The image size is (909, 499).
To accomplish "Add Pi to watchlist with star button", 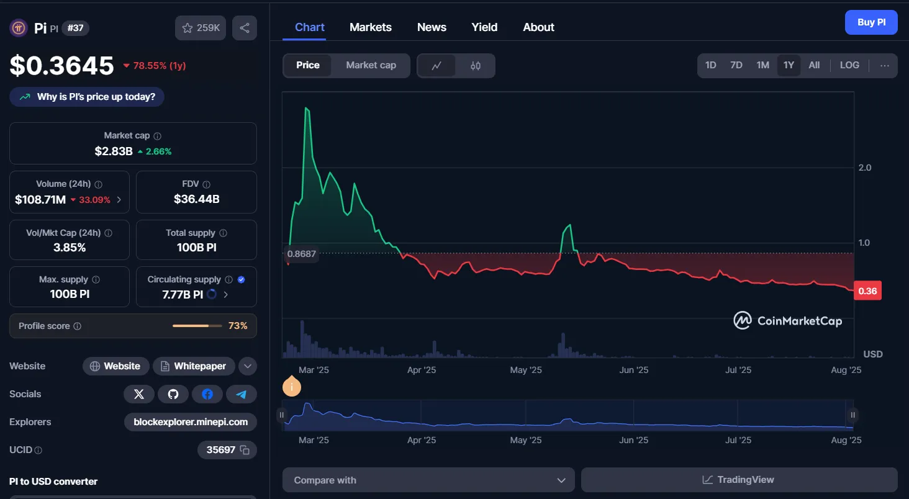I will coord(201,28).
